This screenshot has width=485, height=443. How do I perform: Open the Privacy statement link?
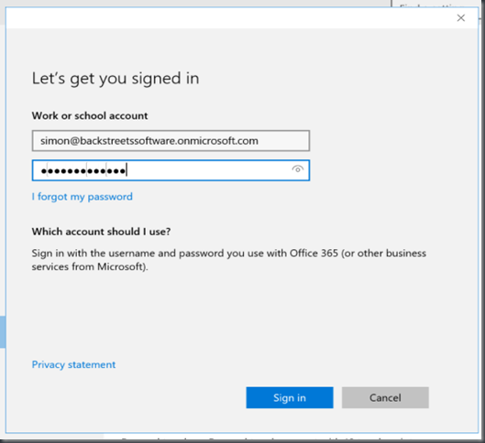click(73, 364)
